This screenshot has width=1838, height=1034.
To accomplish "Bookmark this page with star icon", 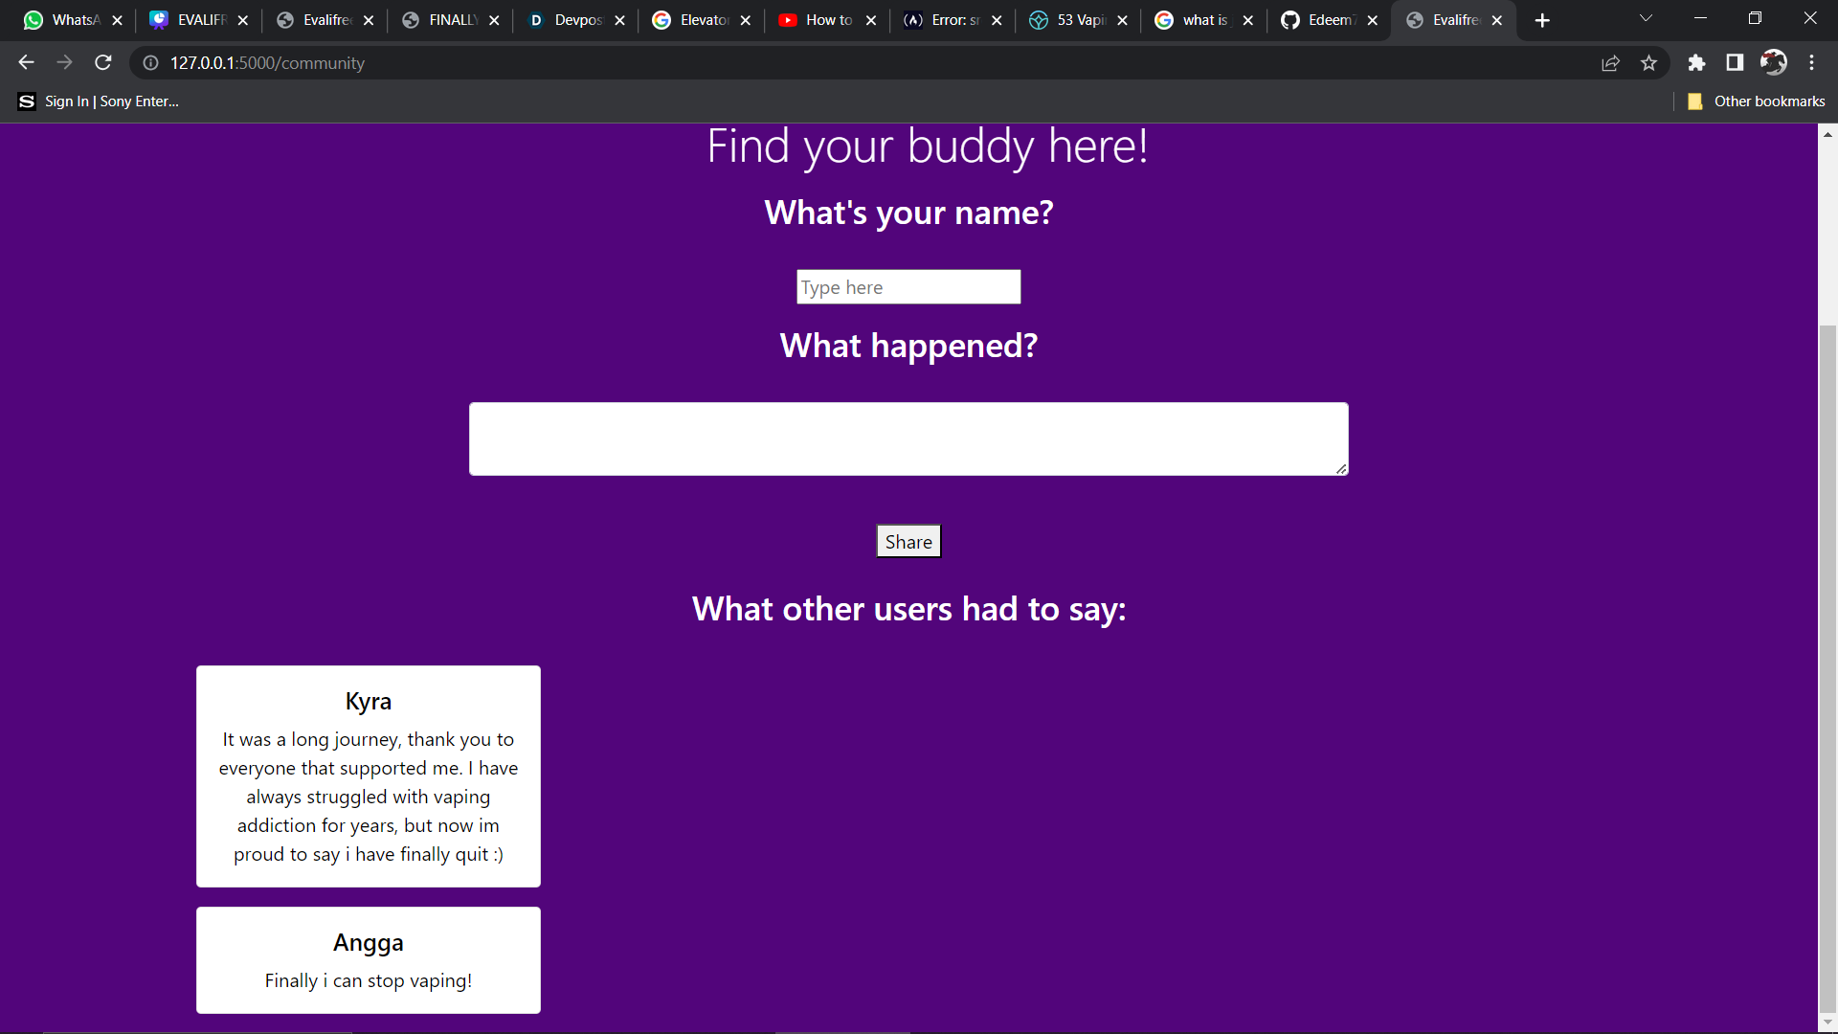I will point(1648,63).
